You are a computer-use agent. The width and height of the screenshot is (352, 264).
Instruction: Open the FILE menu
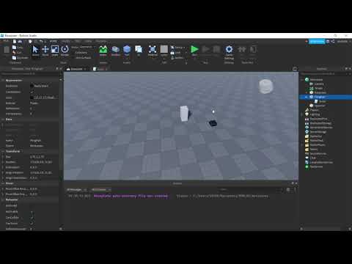(6, 41)
